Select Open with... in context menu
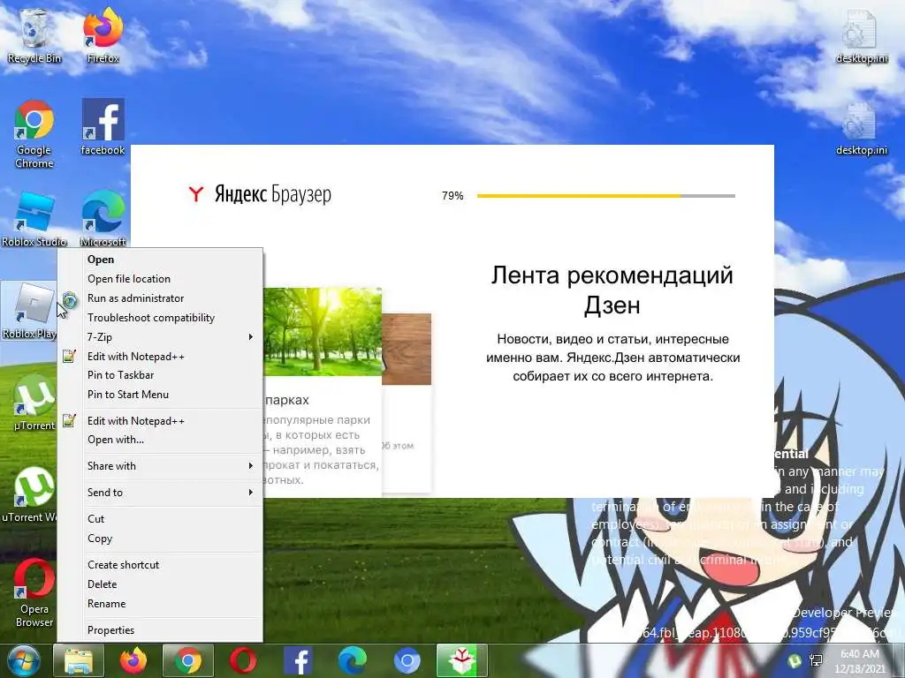Screen dimensions: 905x678 pyautogui.click(x=161, y=440)
